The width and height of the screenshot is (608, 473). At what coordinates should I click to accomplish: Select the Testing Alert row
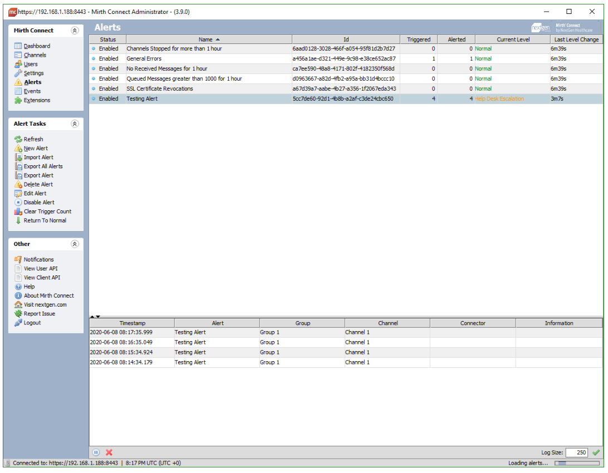(x=346, y=99)
